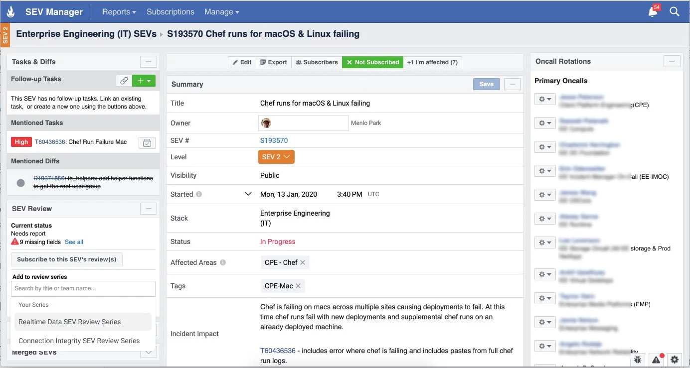Expand the Started row chevron

coord(248,194)
